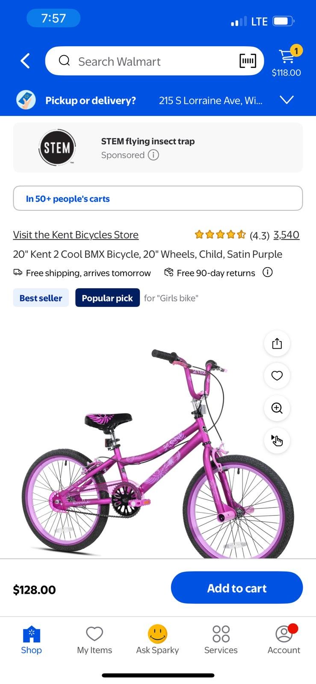This screenshot has height=684, width=316.
Task: Open the barcode scanner
Action: tap(248, 61)
